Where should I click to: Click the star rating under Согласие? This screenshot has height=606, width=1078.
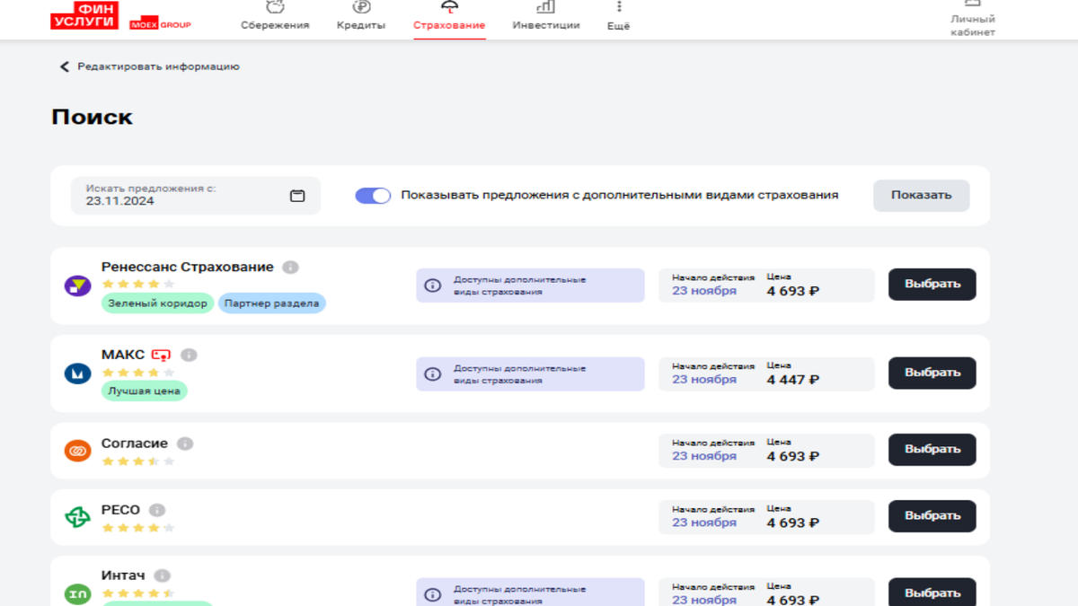(138, 461)
